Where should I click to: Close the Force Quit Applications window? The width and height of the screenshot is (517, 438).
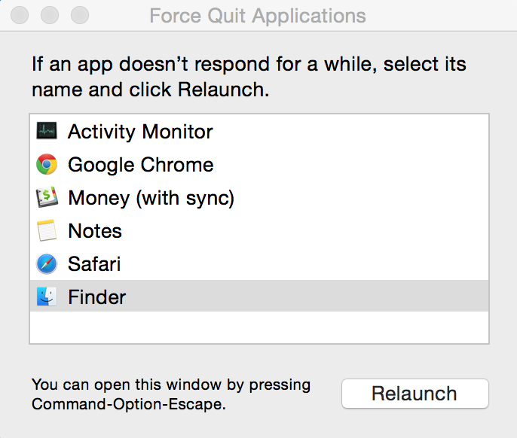pyautogui.click(x=22, y=15)
